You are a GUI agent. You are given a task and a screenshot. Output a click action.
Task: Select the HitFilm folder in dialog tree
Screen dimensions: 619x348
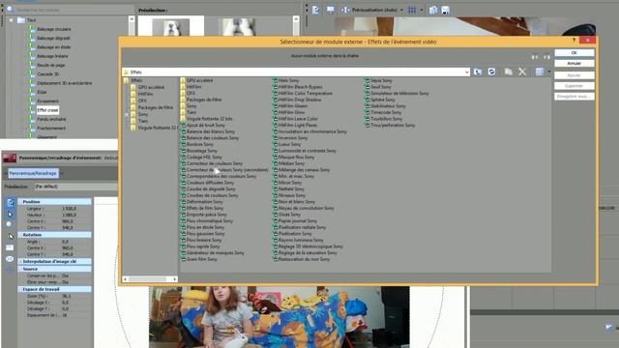pyautogui.click(x=145, y=94)
